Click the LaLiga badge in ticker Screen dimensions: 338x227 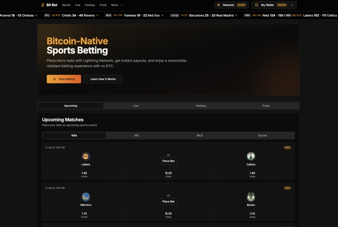(174, 16)
